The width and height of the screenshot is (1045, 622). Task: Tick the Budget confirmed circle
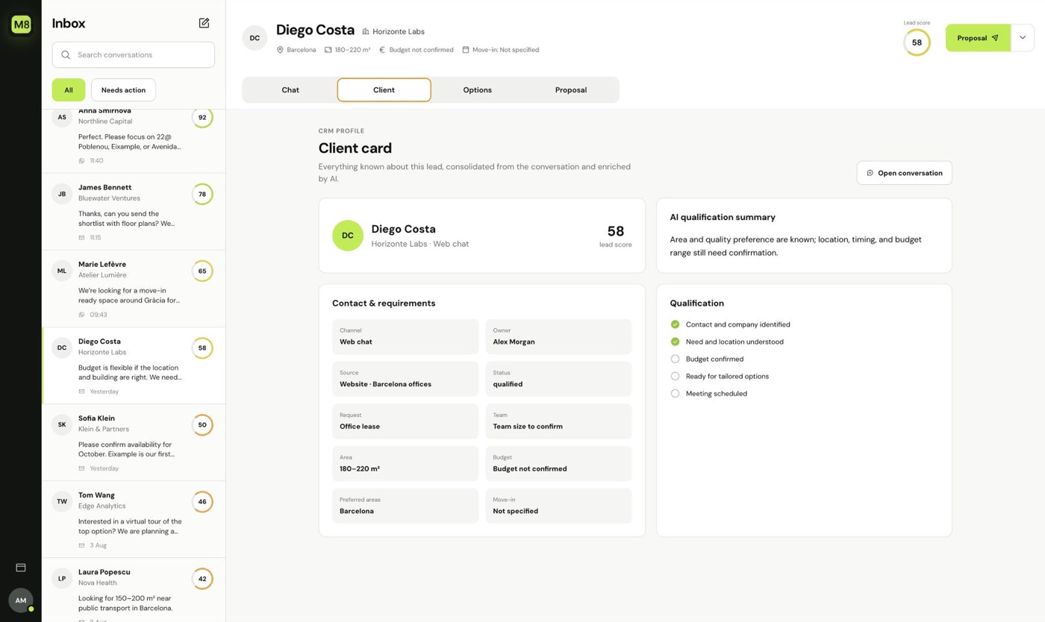[675, 359]
